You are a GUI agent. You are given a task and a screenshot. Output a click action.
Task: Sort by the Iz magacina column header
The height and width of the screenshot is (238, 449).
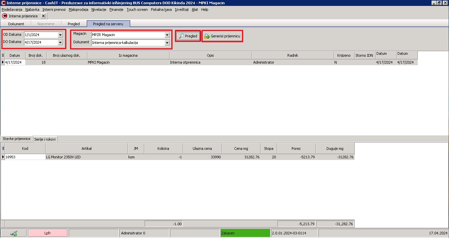tap(128, 55)
